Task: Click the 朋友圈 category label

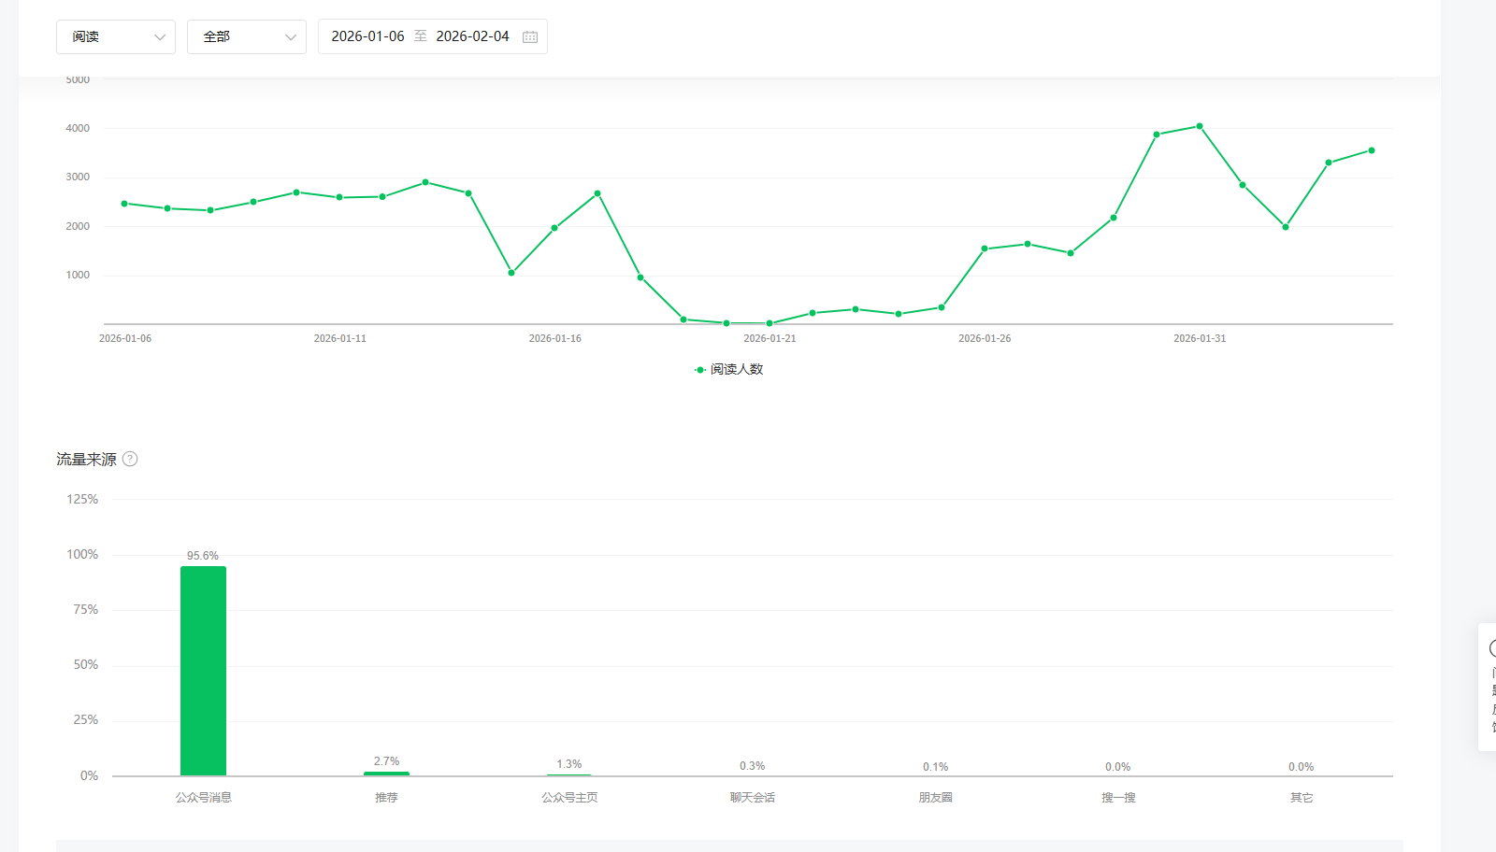Action: [935, 798]
